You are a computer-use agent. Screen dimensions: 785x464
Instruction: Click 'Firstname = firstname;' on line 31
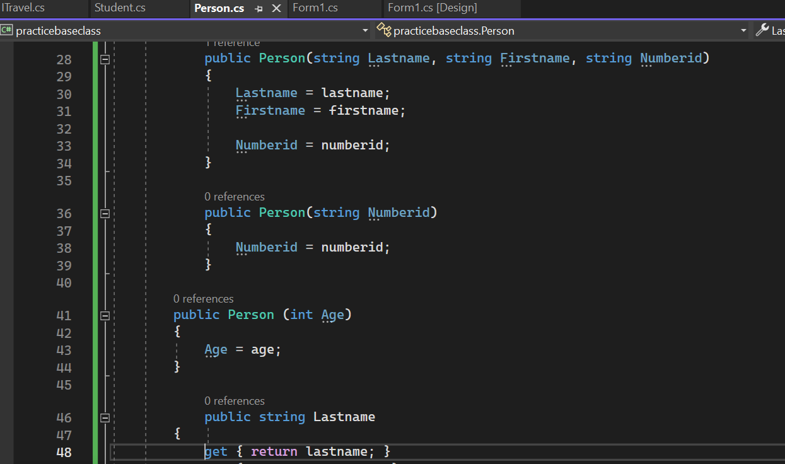[x=321, y=110]
